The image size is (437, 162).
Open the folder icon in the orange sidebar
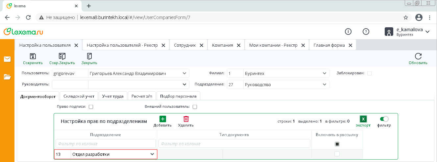click(7, 77)
